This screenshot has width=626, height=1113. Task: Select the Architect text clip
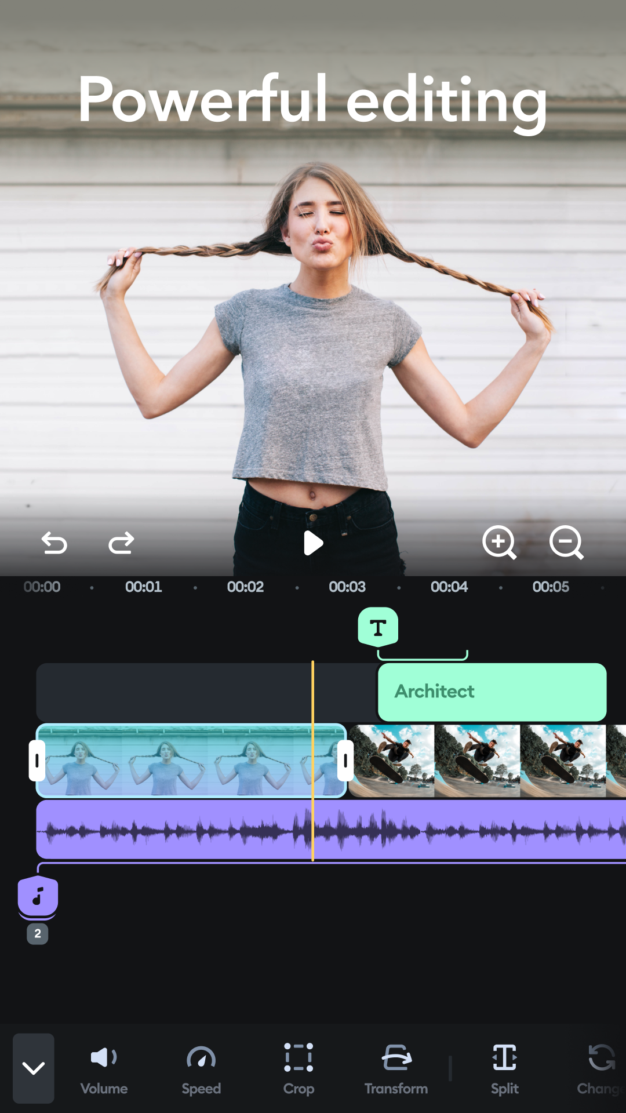[x=492, y=692]
